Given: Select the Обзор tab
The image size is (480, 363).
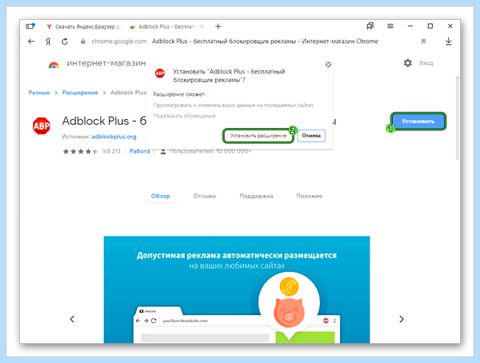Looking at the screenshot, I should (x=160, y=196).
